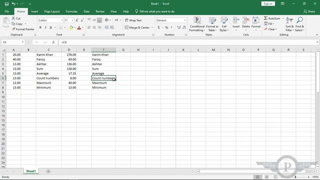Apply Percent Style with the % icon
The image size is (320, 180).
coord(166,27)
